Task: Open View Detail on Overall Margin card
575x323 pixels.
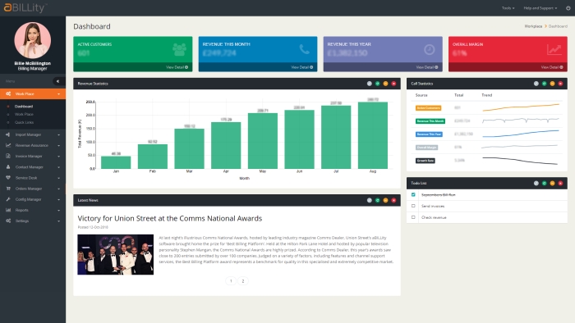Action: pos(552,67)
